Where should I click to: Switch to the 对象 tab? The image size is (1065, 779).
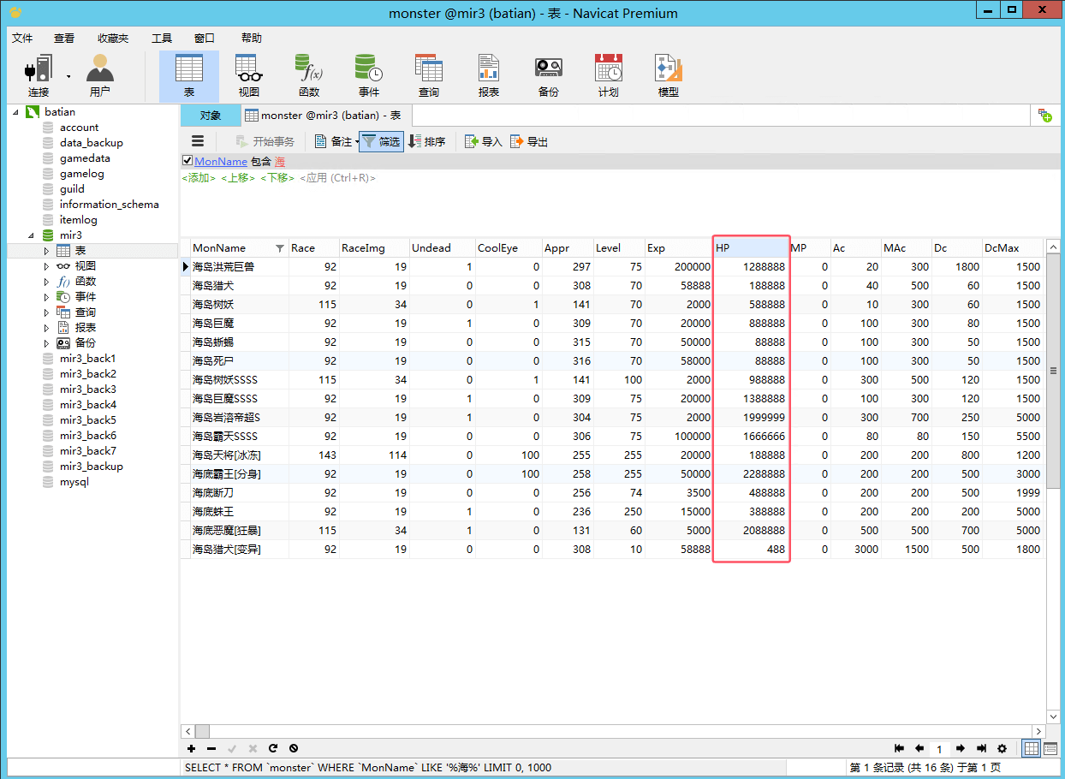coord(210,115)
